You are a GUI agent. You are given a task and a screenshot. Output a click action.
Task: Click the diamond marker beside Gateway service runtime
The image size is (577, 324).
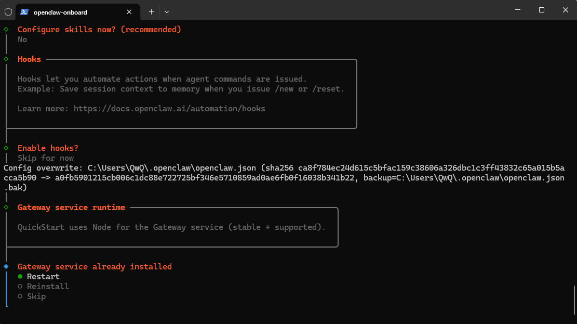pyautogui.click(x=6, y=208)
